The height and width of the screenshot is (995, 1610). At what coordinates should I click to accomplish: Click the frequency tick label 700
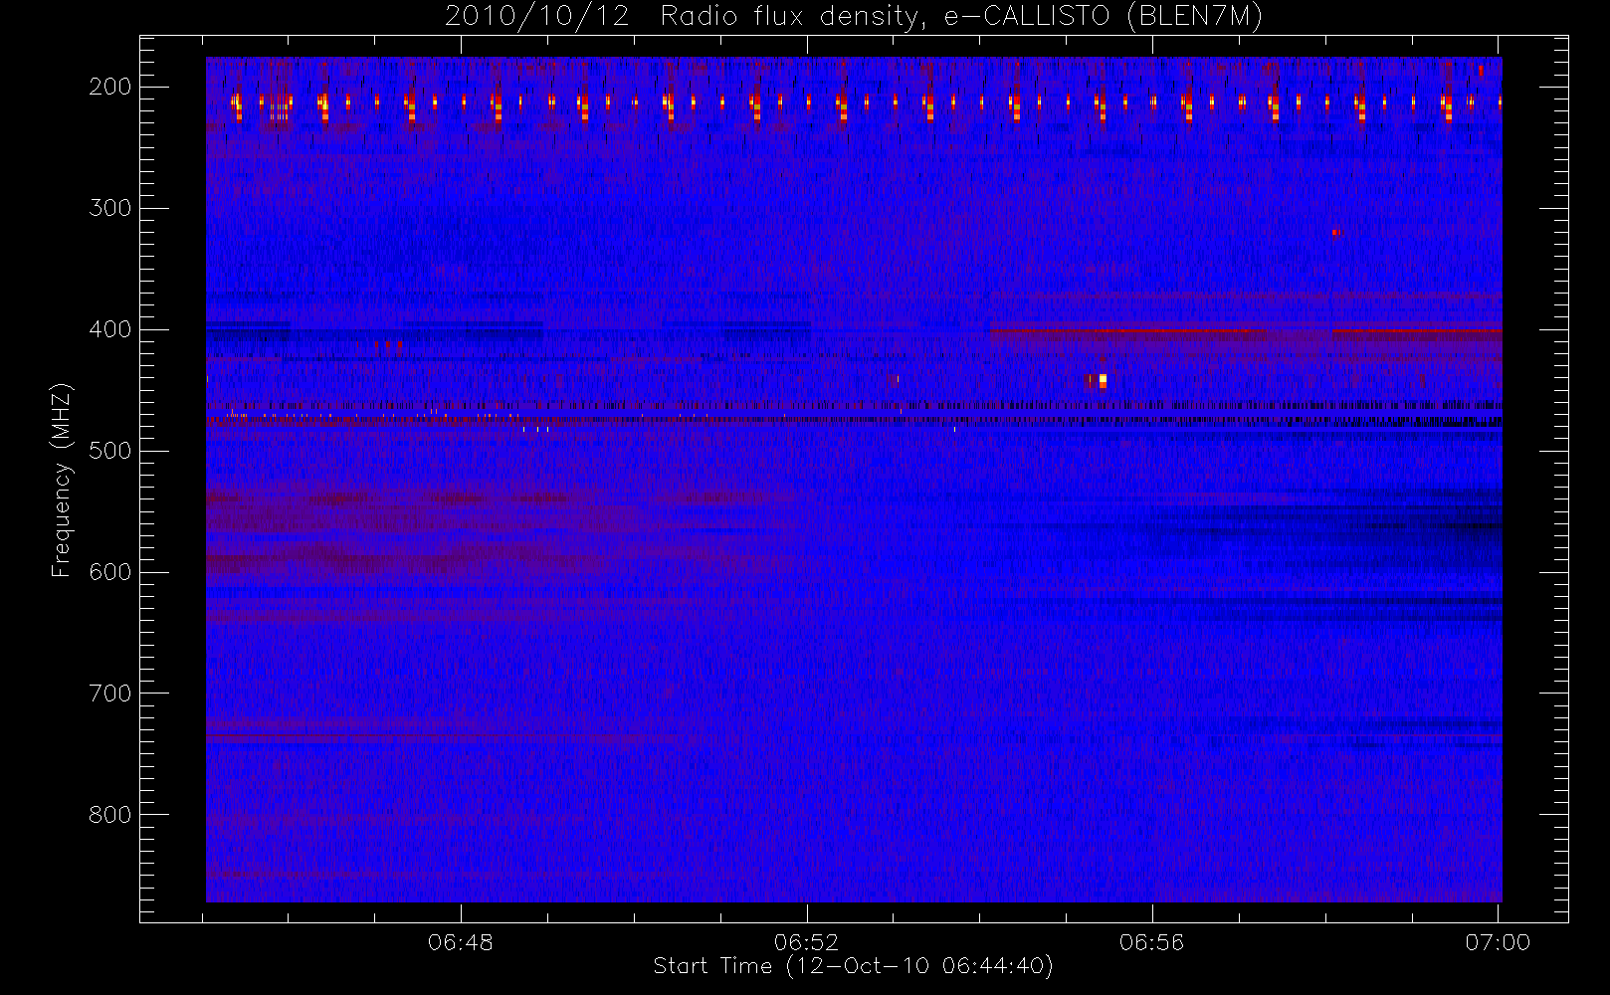[110, 694]
